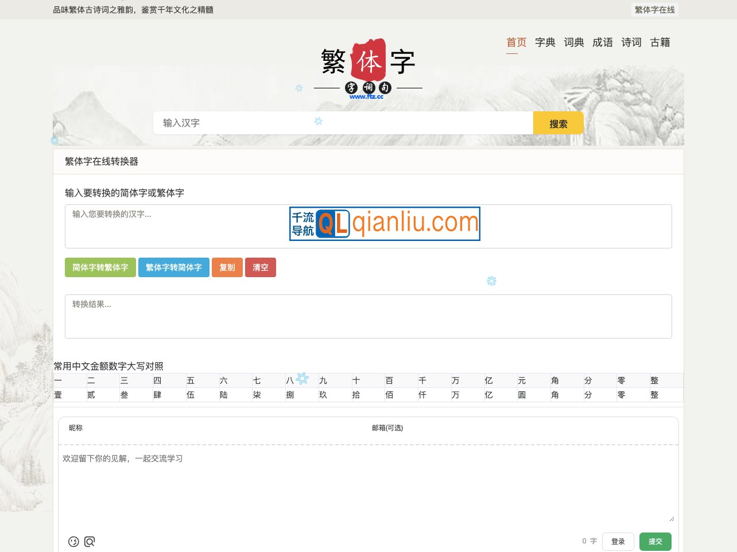This screenshot has width=737, height=552.
Task: Open the 成语 section from the navigation
Action: pyautogui.click(x=603, y=42)
